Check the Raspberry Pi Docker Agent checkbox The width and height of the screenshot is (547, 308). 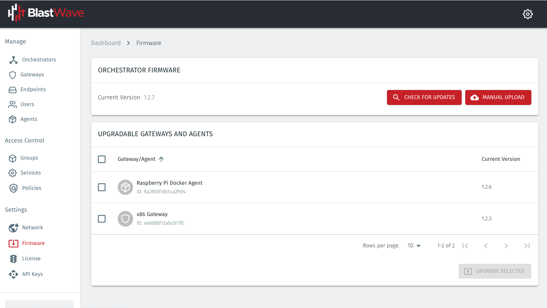102,187
